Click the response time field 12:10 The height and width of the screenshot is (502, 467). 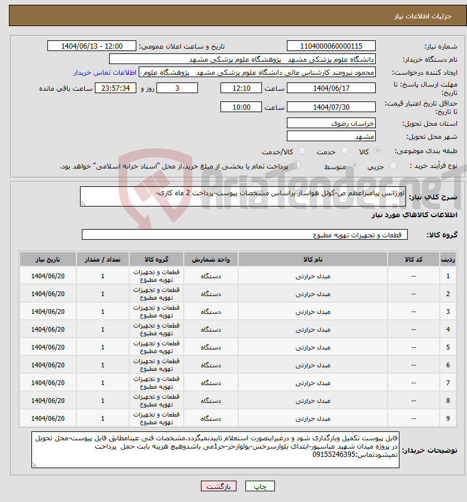click(241, 88)
